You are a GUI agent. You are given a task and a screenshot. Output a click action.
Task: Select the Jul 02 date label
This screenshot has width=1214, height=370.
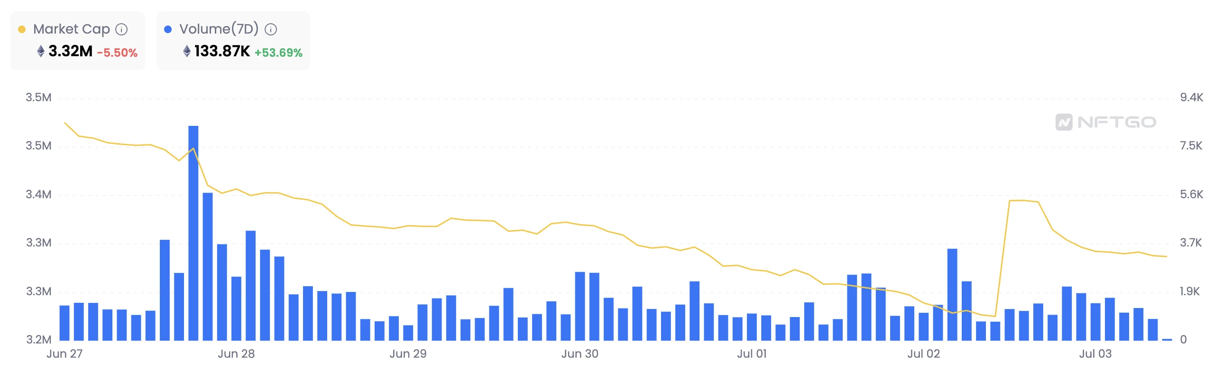pos(923,354)
